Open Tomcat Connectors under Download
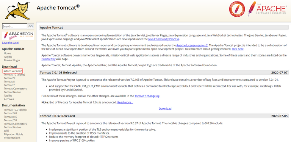Viewport: 291px width, 142px height. pyautogui.click(x=15, y=89)
